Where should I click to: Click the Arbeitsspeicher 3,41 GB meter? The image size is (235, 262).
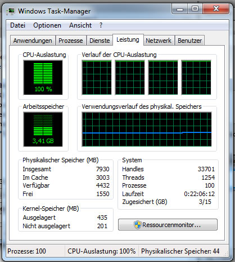(x=43, y=129)
